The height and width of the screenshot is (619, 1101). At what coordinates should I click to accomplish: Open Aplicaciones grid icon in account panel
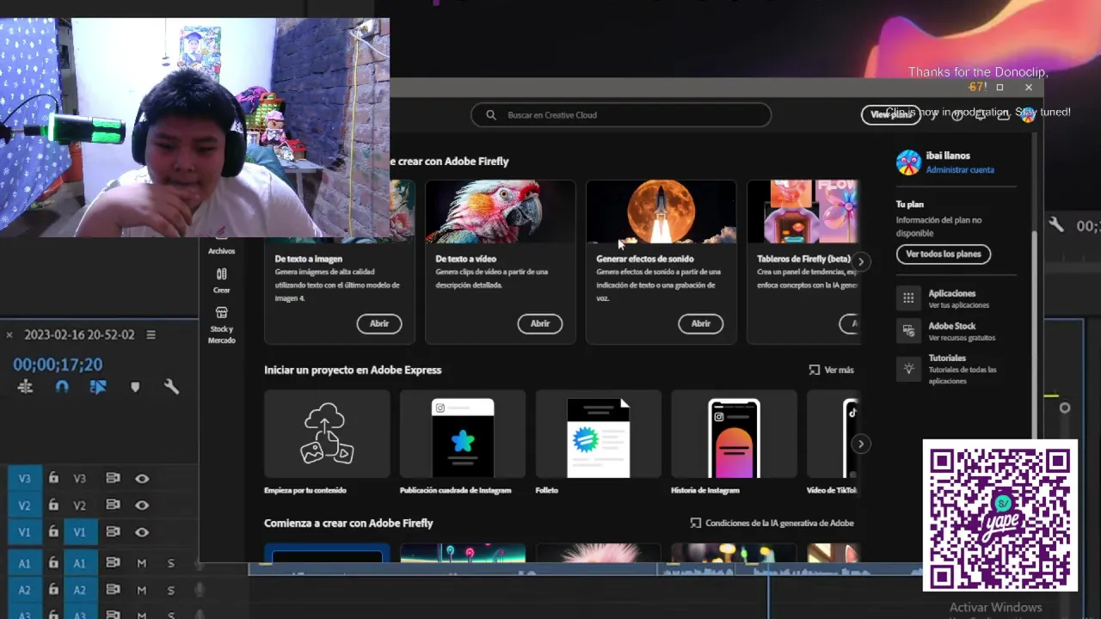[908, 298]
